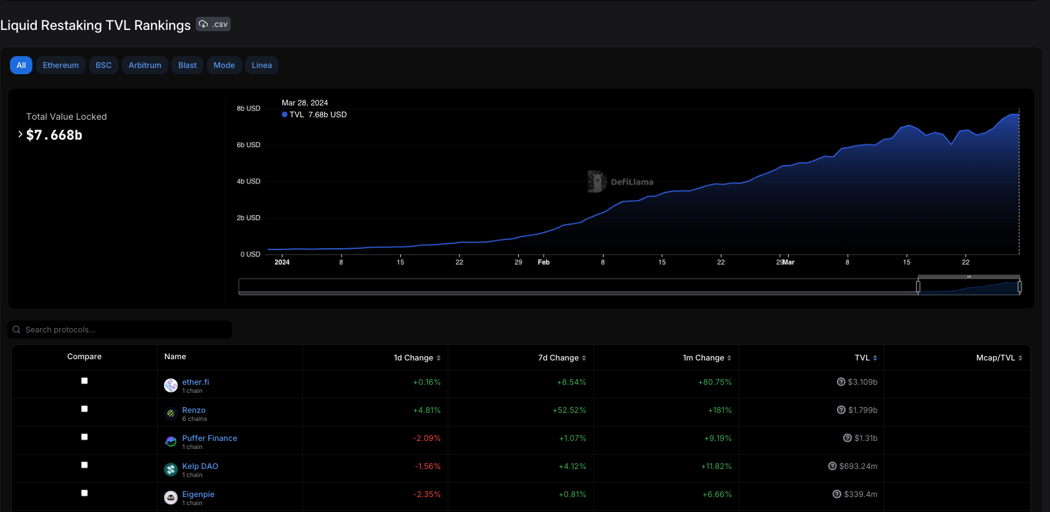Expand the Total Value Locked breakdown arrow
The height and width of the screenshot is (512, 1050).
[x=21, y=134]
